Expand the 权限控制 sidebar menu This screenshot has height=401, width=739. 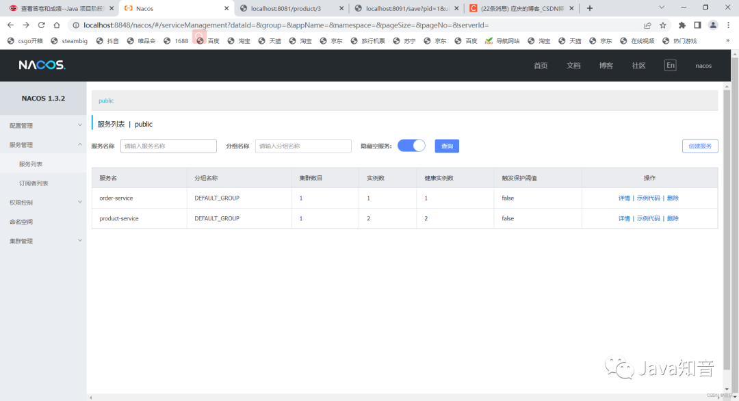(43, 202)
